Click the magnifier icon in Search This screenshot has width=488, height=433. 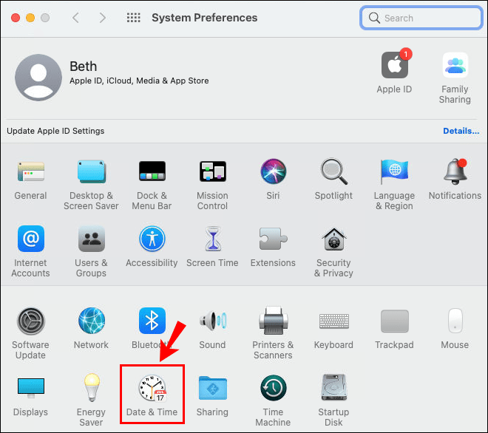[x=374, y=18]
